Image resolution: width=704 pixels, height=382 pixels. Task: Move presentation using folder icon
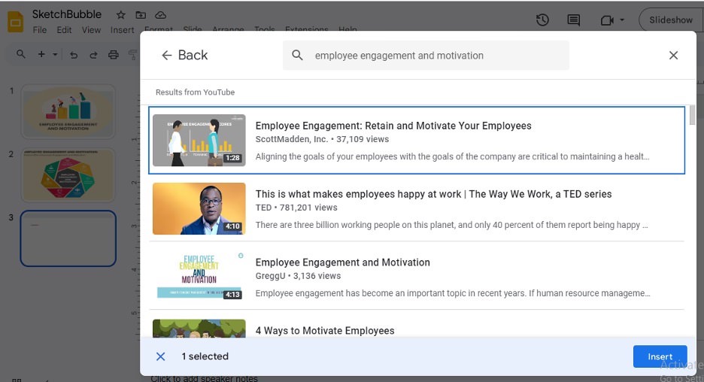tap(141, 15)
